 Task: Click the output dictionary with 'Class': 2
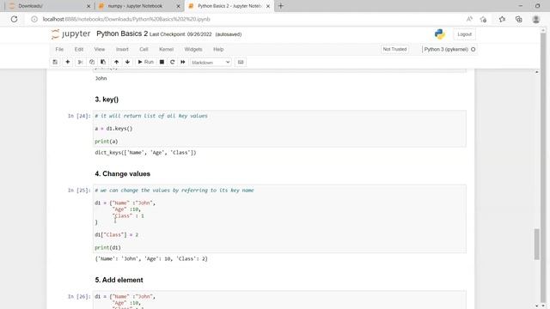[x=151, y=258]
